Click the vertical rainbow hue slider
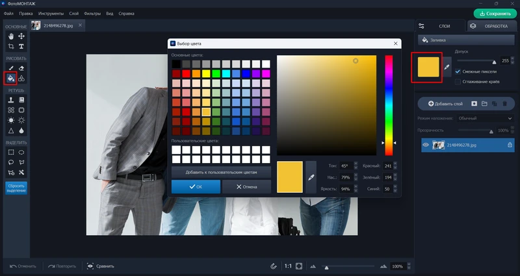Image resolution: width=520 pixels, height=276 pixels. click(x=389, y=105)
